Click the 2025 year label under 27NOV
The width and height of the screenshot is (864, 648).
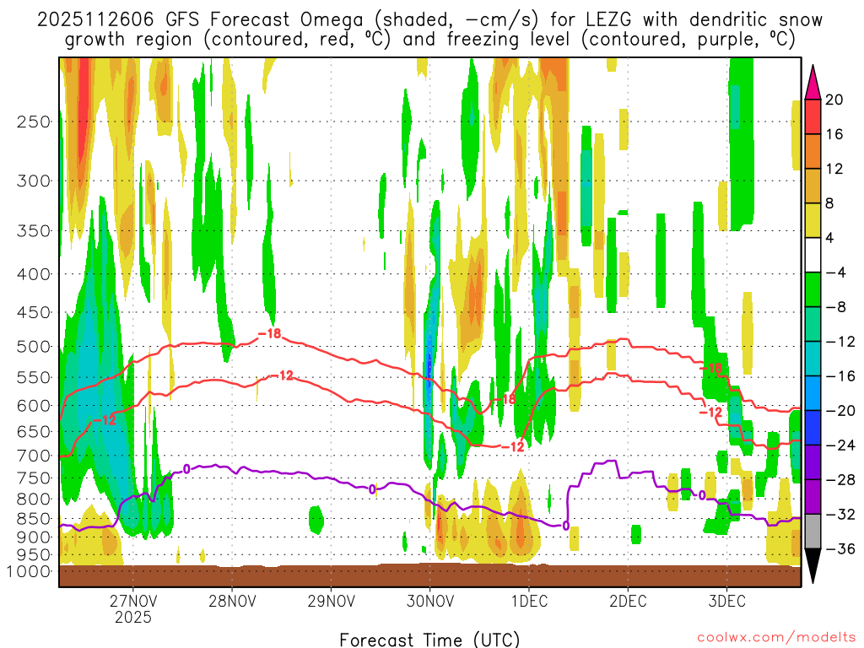[133, 617]
